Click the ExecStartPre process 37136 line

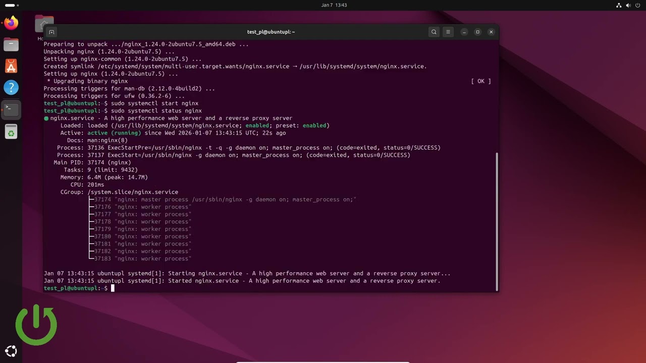[x=249, y=148]
